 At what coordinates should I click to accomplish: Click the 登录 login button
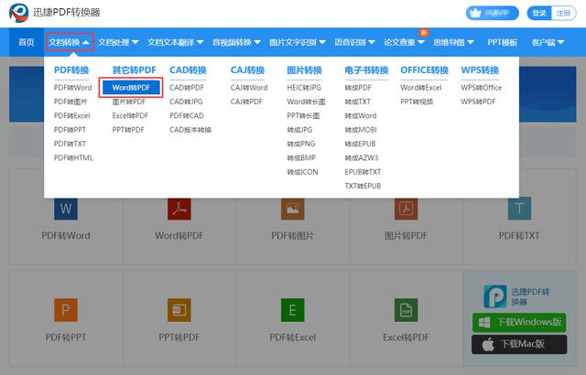coord(539,13)
